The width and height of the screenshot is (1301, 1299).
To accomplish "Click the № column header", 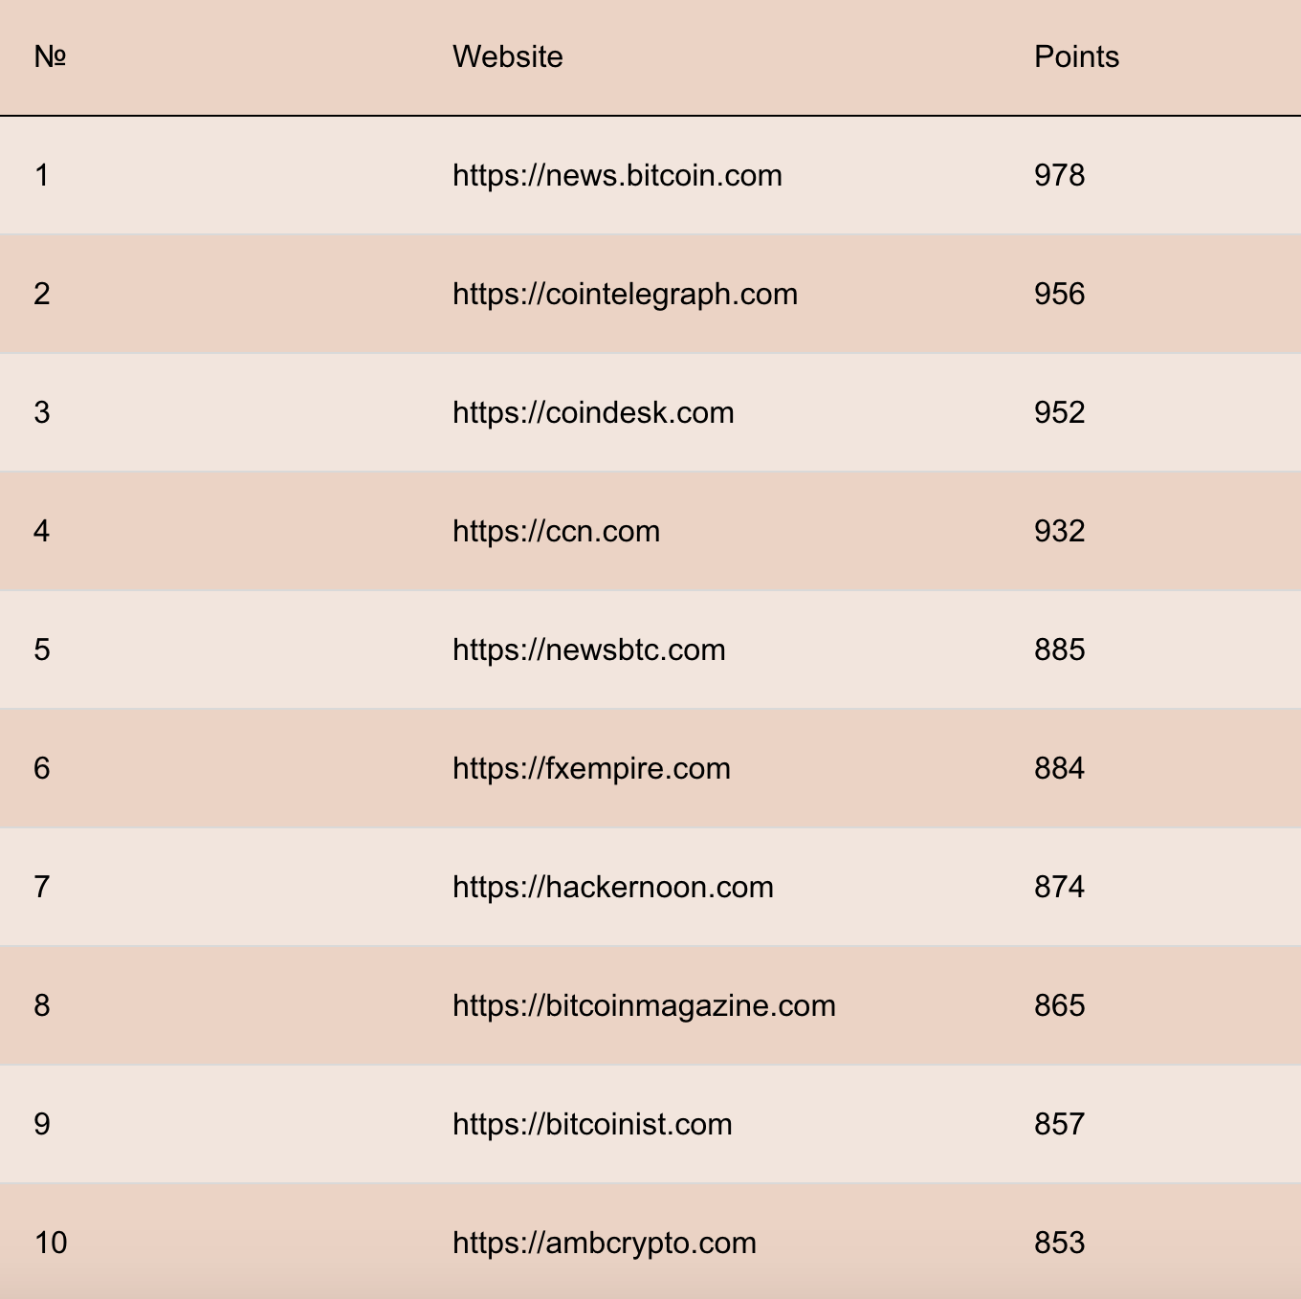I will point(50,56).
